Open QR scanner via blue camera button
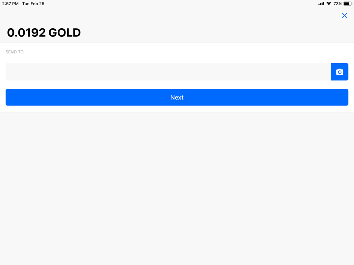354x265 pixels. 339,72
